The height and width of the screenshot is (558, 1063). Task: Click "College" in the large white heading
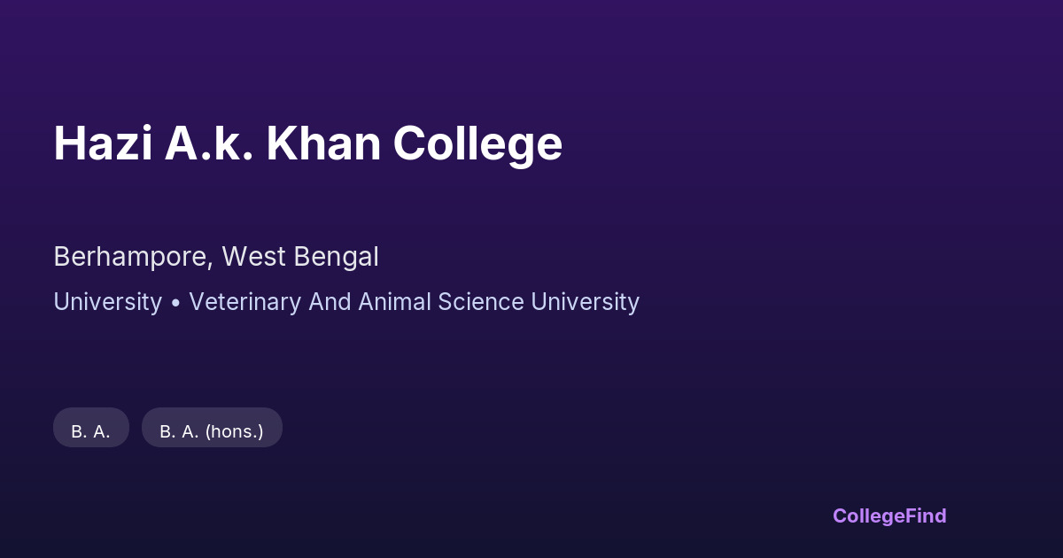(x=477, y=143)
